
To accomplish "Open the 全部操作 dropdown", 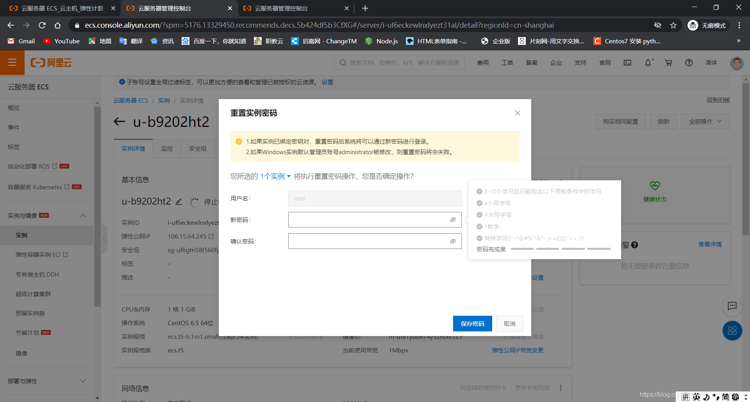I will 705,121.
